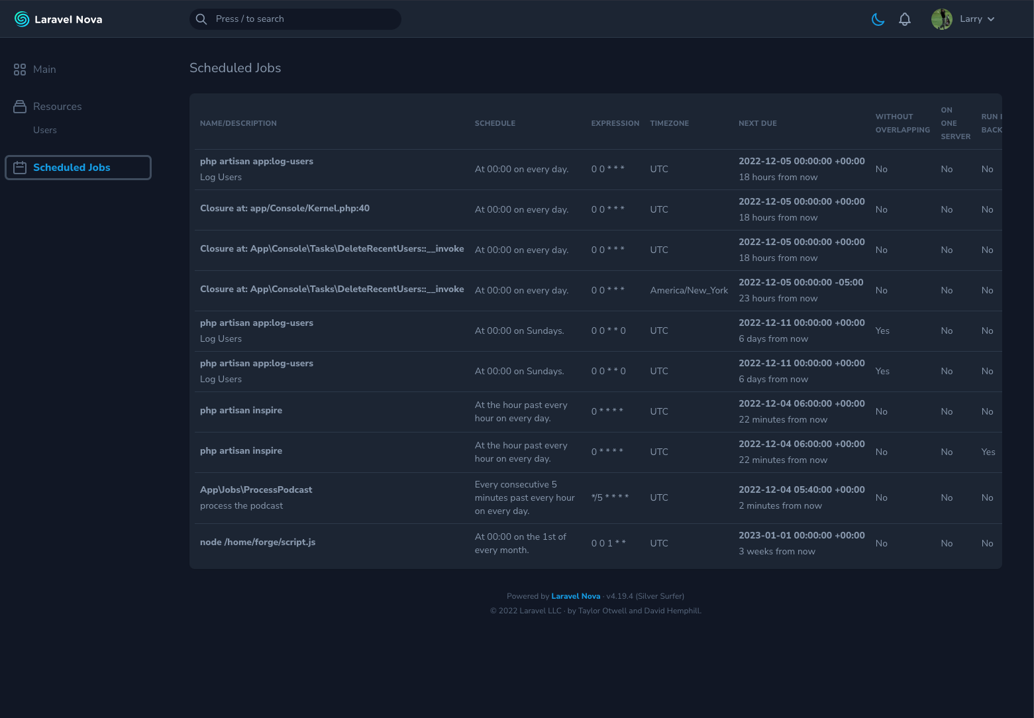The image size is (1034, 718).
Task: Click the NEXT DUE column header
Action: 758,123
